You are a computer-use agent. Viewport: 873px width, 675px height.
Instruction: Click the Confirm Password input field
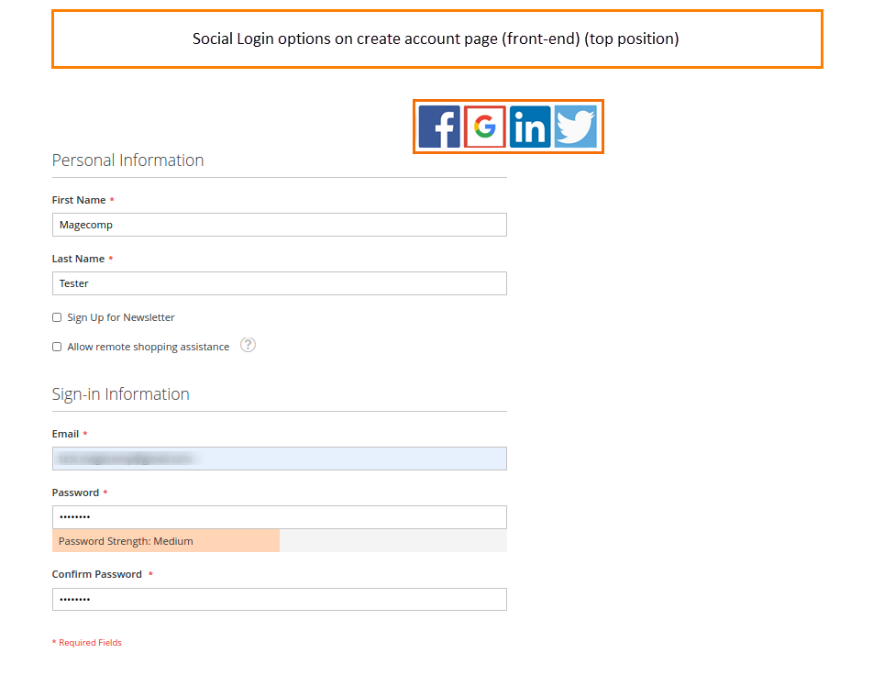[x=279, y=599]
